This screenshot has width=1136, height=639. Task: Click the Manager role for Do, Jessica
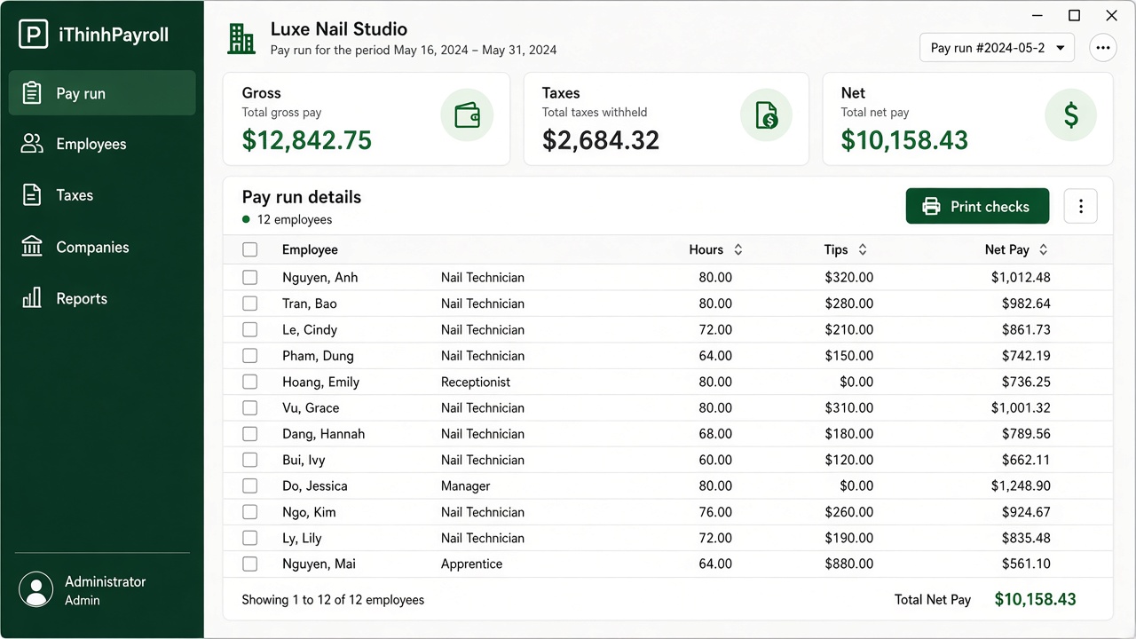[466, 486]
